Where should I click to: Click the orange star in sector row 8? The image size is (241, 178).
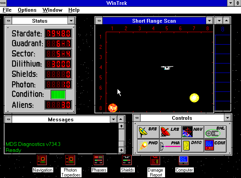click(x=113, y=108)
